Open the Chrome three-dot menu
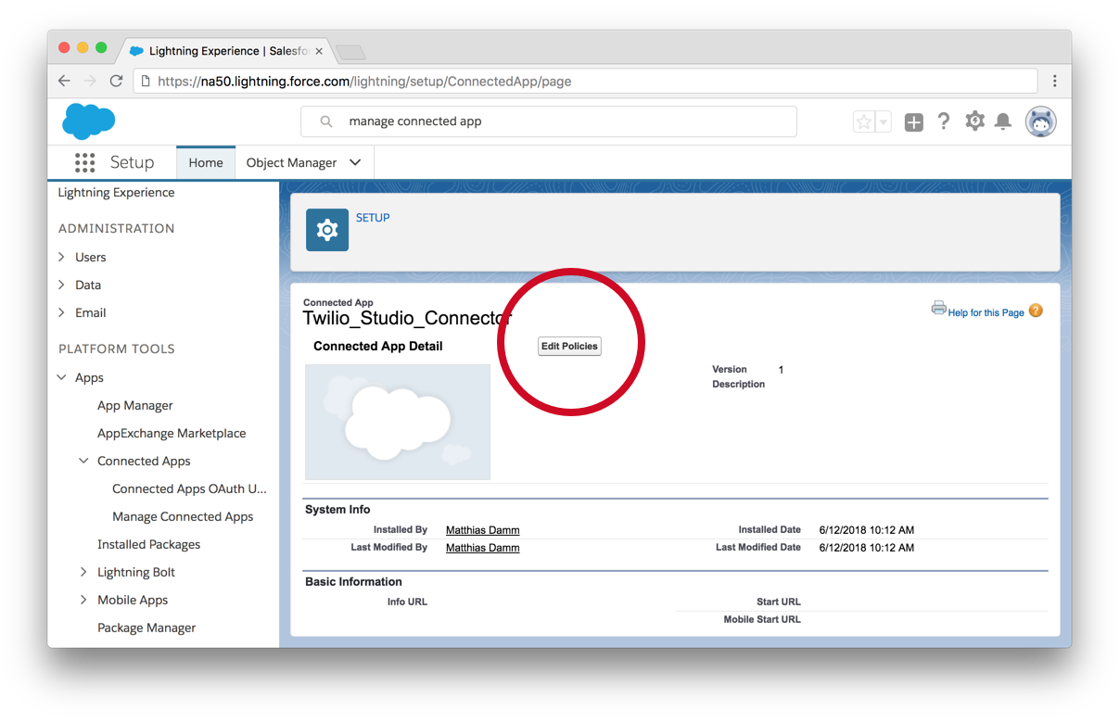Viewport: 1120px width, 723px height. tap(1054, 81)
